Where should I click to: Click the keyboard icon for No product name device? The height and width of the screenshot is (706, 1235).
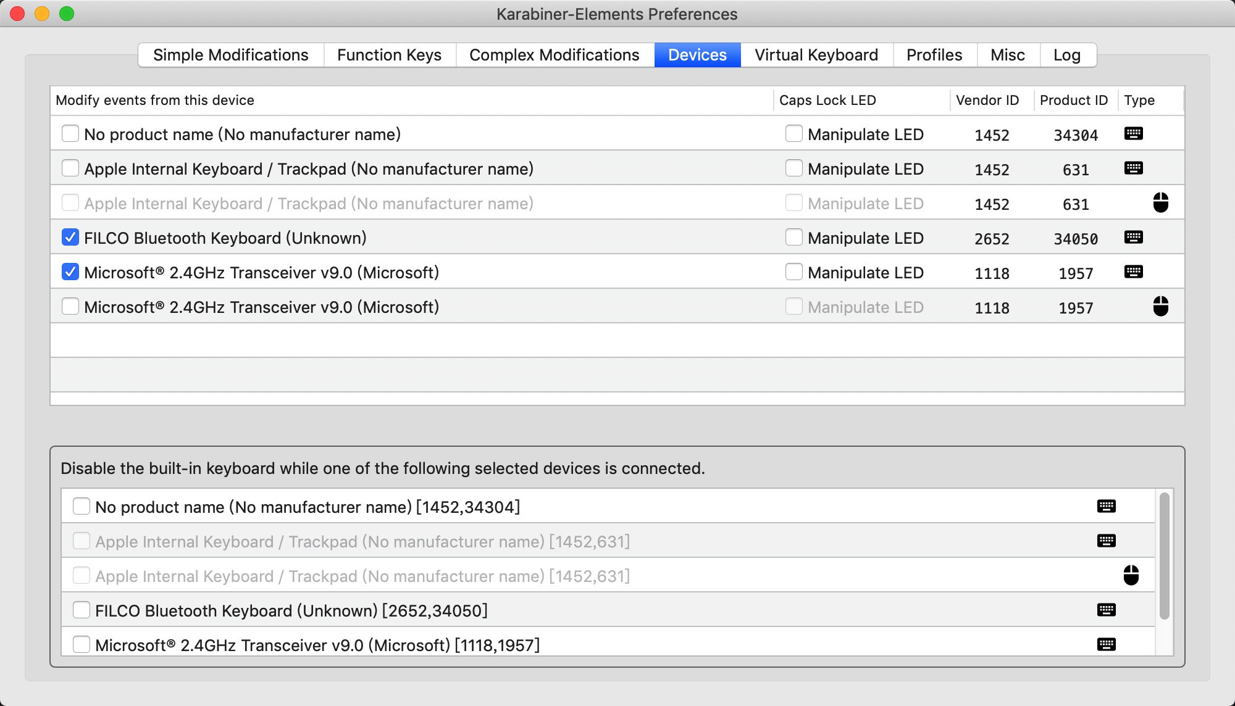tap(1134, 134)
